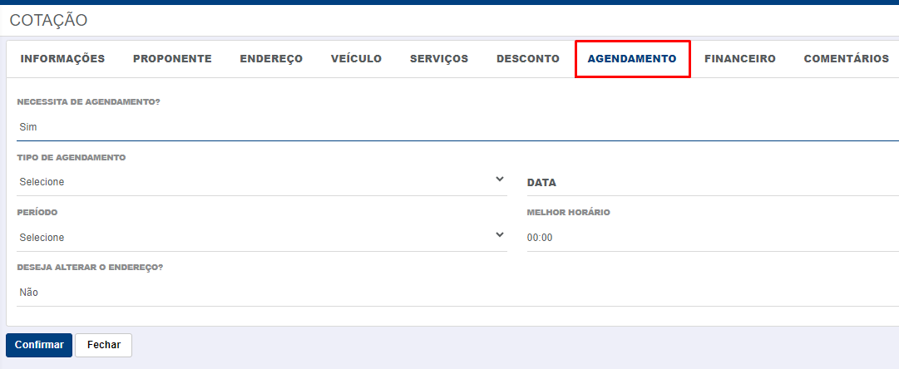The image size is (899, 369).
Task: Close the form with Fechar
Action: click(104, 345)
